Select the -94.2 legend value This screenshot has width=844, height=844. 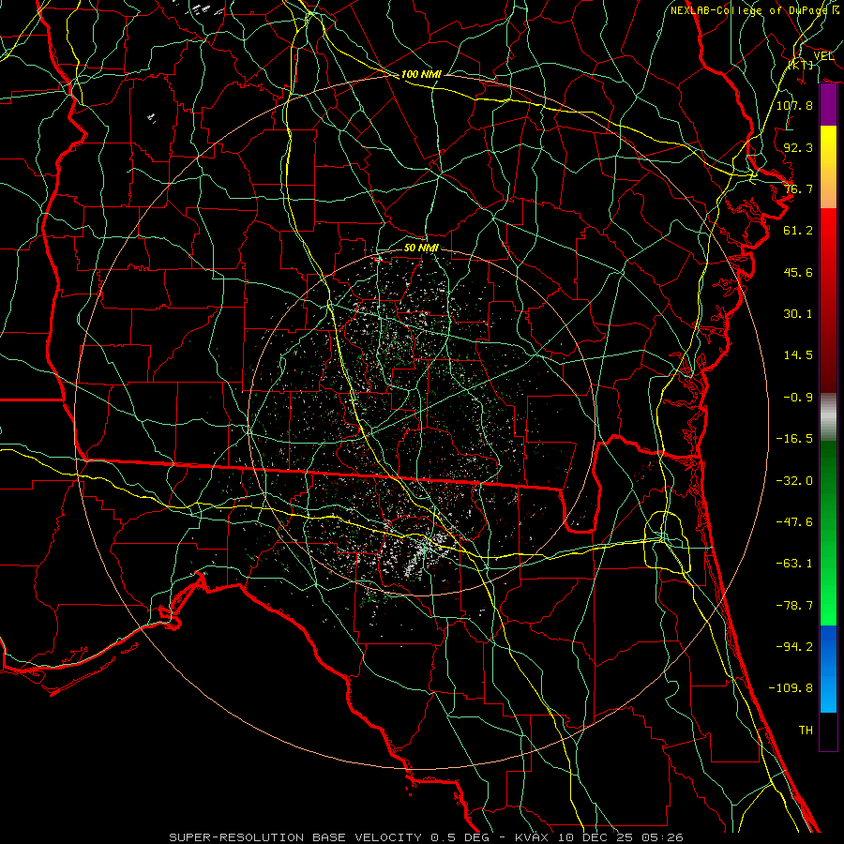click(794, 647)
